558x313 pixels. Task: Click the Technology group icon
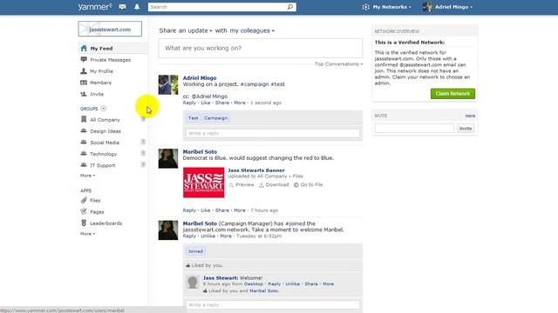pyautogui.click(x=84, y=154)
